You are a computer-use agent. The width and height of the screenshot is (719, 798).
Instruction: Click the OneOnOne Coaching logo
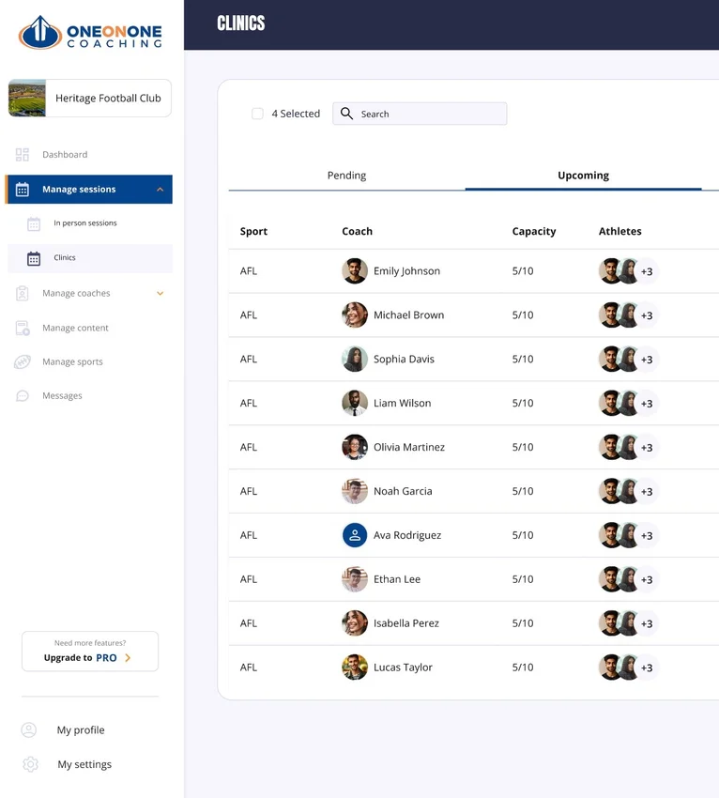point(90,33)
